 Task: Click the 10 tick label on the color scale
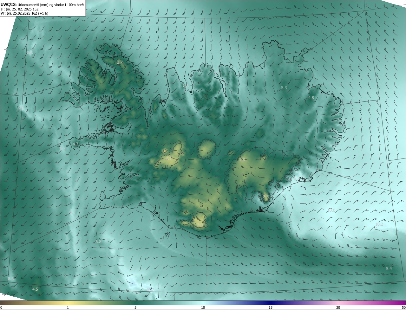click(203, 307)
